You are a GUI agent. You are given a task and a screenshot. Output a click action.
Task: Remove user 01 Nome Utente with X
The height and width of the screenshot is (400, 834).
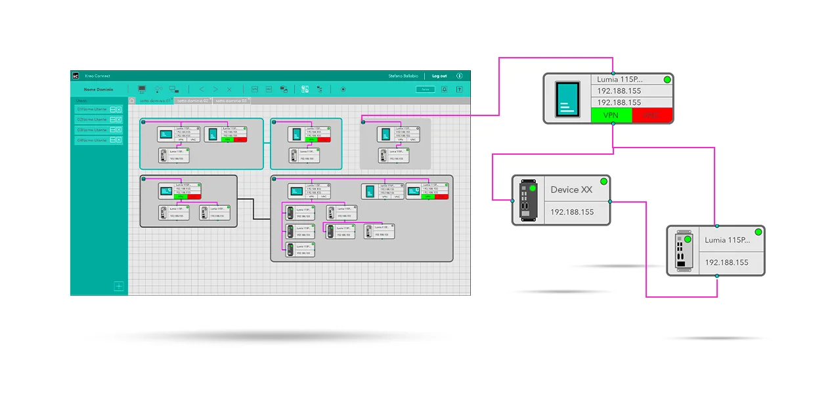pos(119,110)
